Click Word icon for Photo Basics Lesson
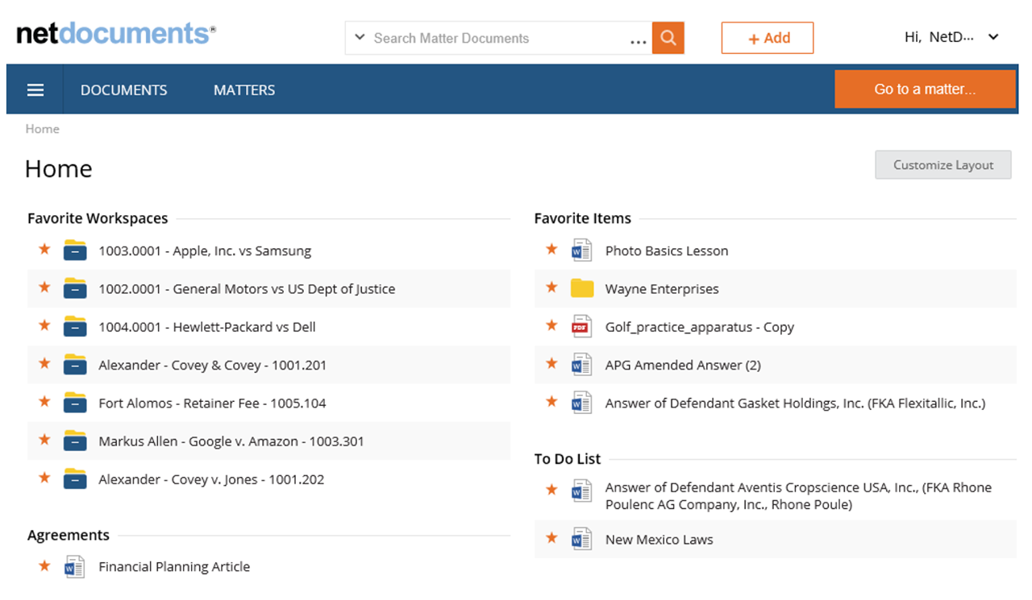Viewport: 1032px width, 600px height. coord(582,250)
